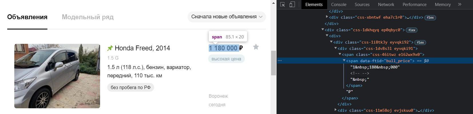This screenshot has height=114, width=473.
Task: Click the сегодня date text
Action: [x=217, y=105]
